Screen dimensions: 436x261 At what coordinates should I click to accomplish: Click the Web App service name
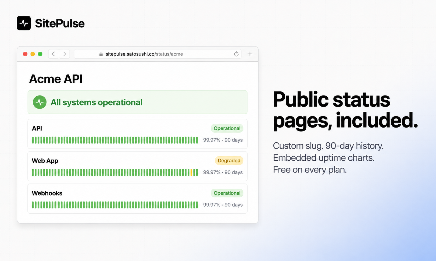[45, 161]
